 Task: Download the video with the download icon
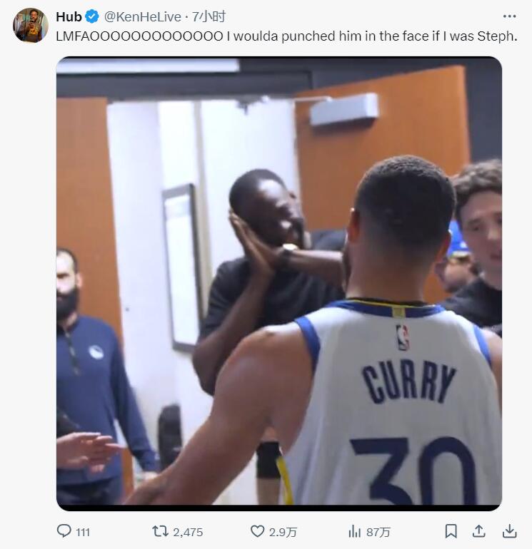point(509,531)
